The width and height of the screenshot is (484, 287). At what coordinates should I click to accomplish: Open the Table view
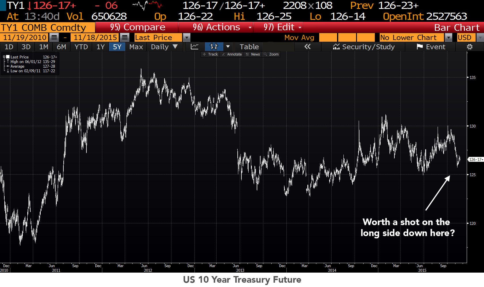[249, 47]
